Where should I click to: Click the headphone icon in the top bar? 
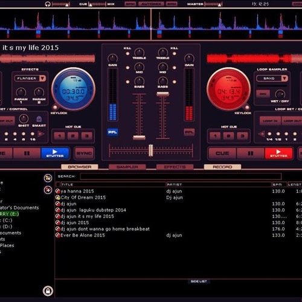(48, 4)
